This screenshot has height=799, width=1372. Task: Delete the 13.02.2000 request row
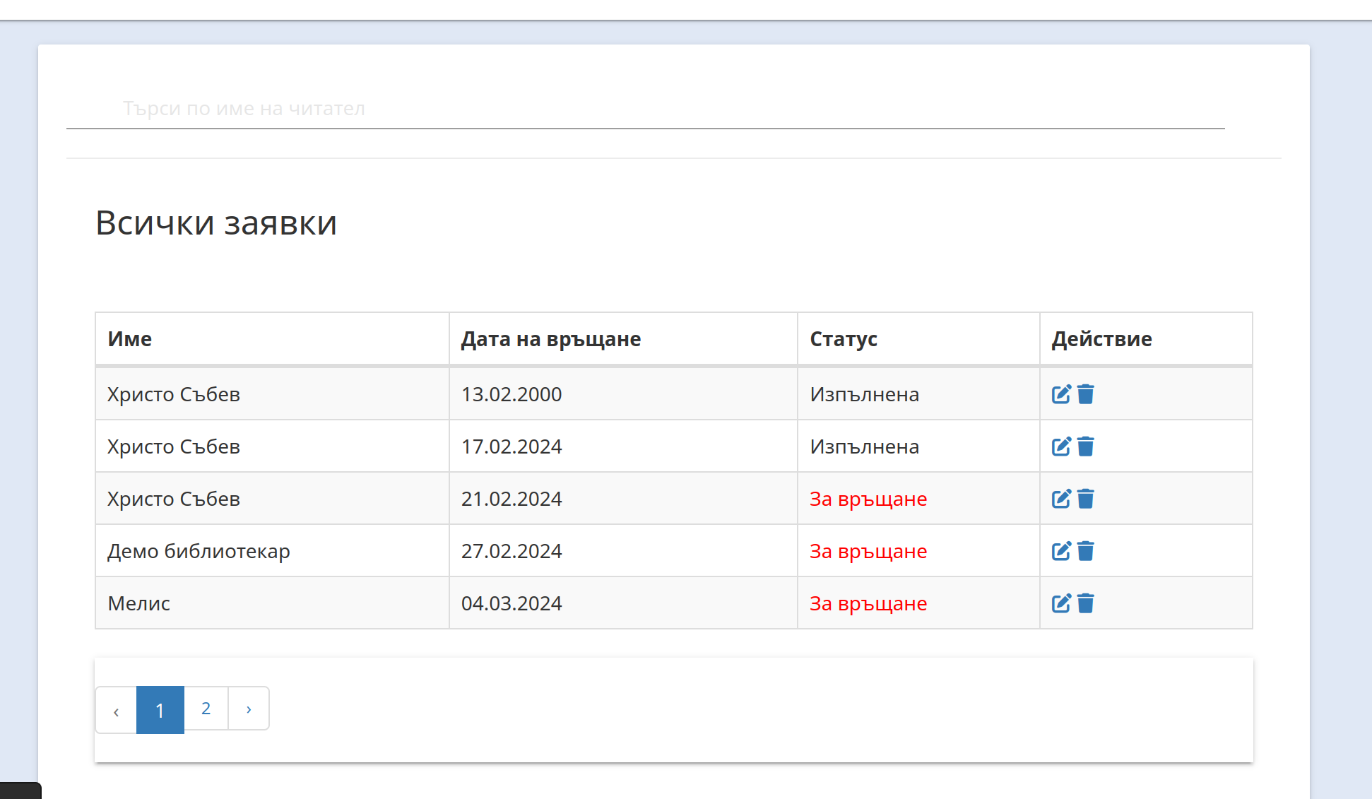[x=1086, y=394]
